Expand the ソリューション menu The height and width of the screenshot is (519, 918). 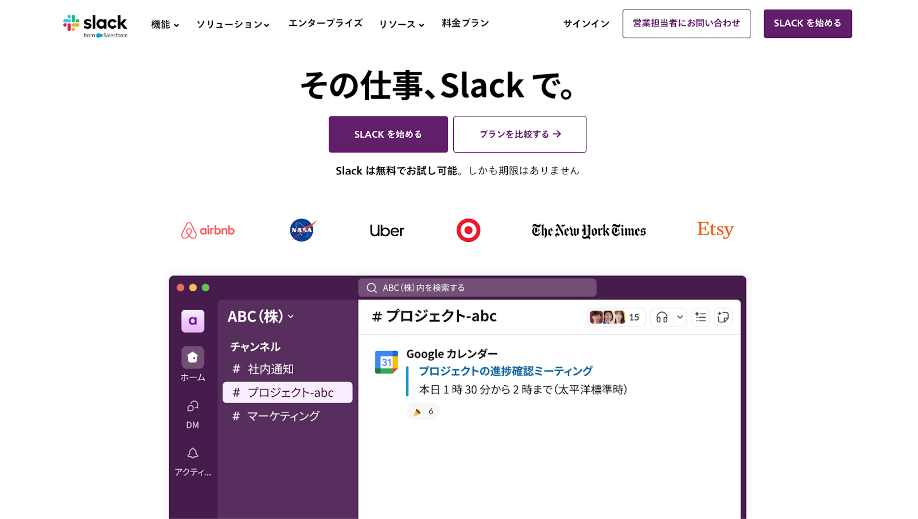[233, 24]
